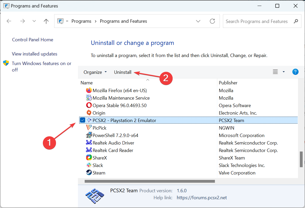Viewport: 305px width, 208px height.
Task: Expand the breadcrumb chevron after Programs
Action: (95, 21)
